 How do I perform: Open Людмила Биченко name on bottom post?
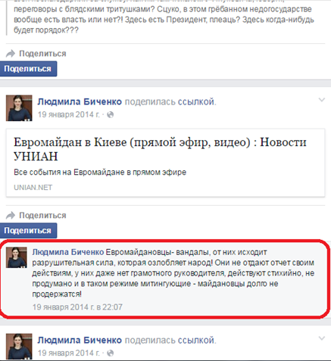point(80,341)
